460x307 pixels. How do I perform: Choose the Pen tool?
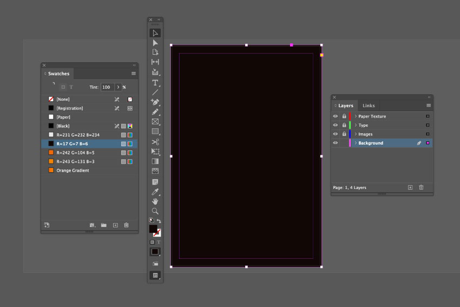[155, 102]
